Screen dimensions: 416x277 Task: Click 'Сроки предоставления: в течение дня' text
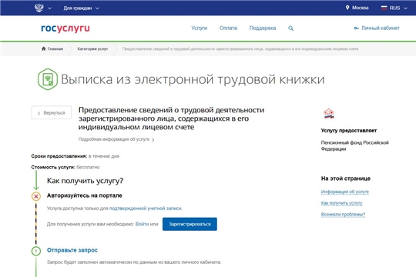[x=75, y=156]
